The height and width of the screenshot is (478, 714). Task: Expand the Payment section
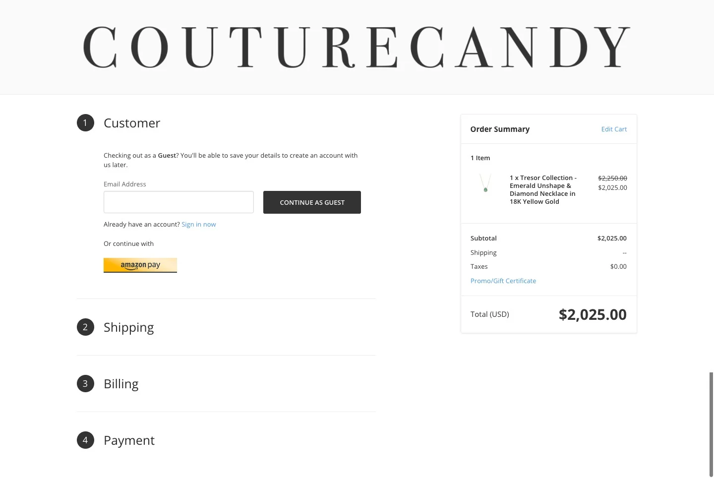click(129, 440)
